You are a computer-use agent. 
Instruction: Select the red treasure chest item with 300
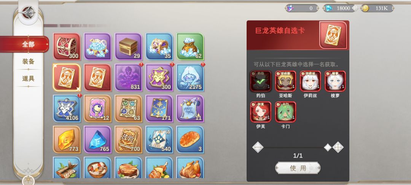[x=67, y=46]
